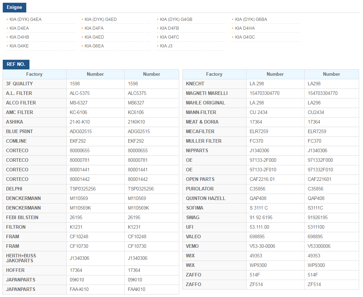The height and width of the screenshot is (297, 363).
Task: Select the FAA-KI10 reference number
Action: coord(79,289)
